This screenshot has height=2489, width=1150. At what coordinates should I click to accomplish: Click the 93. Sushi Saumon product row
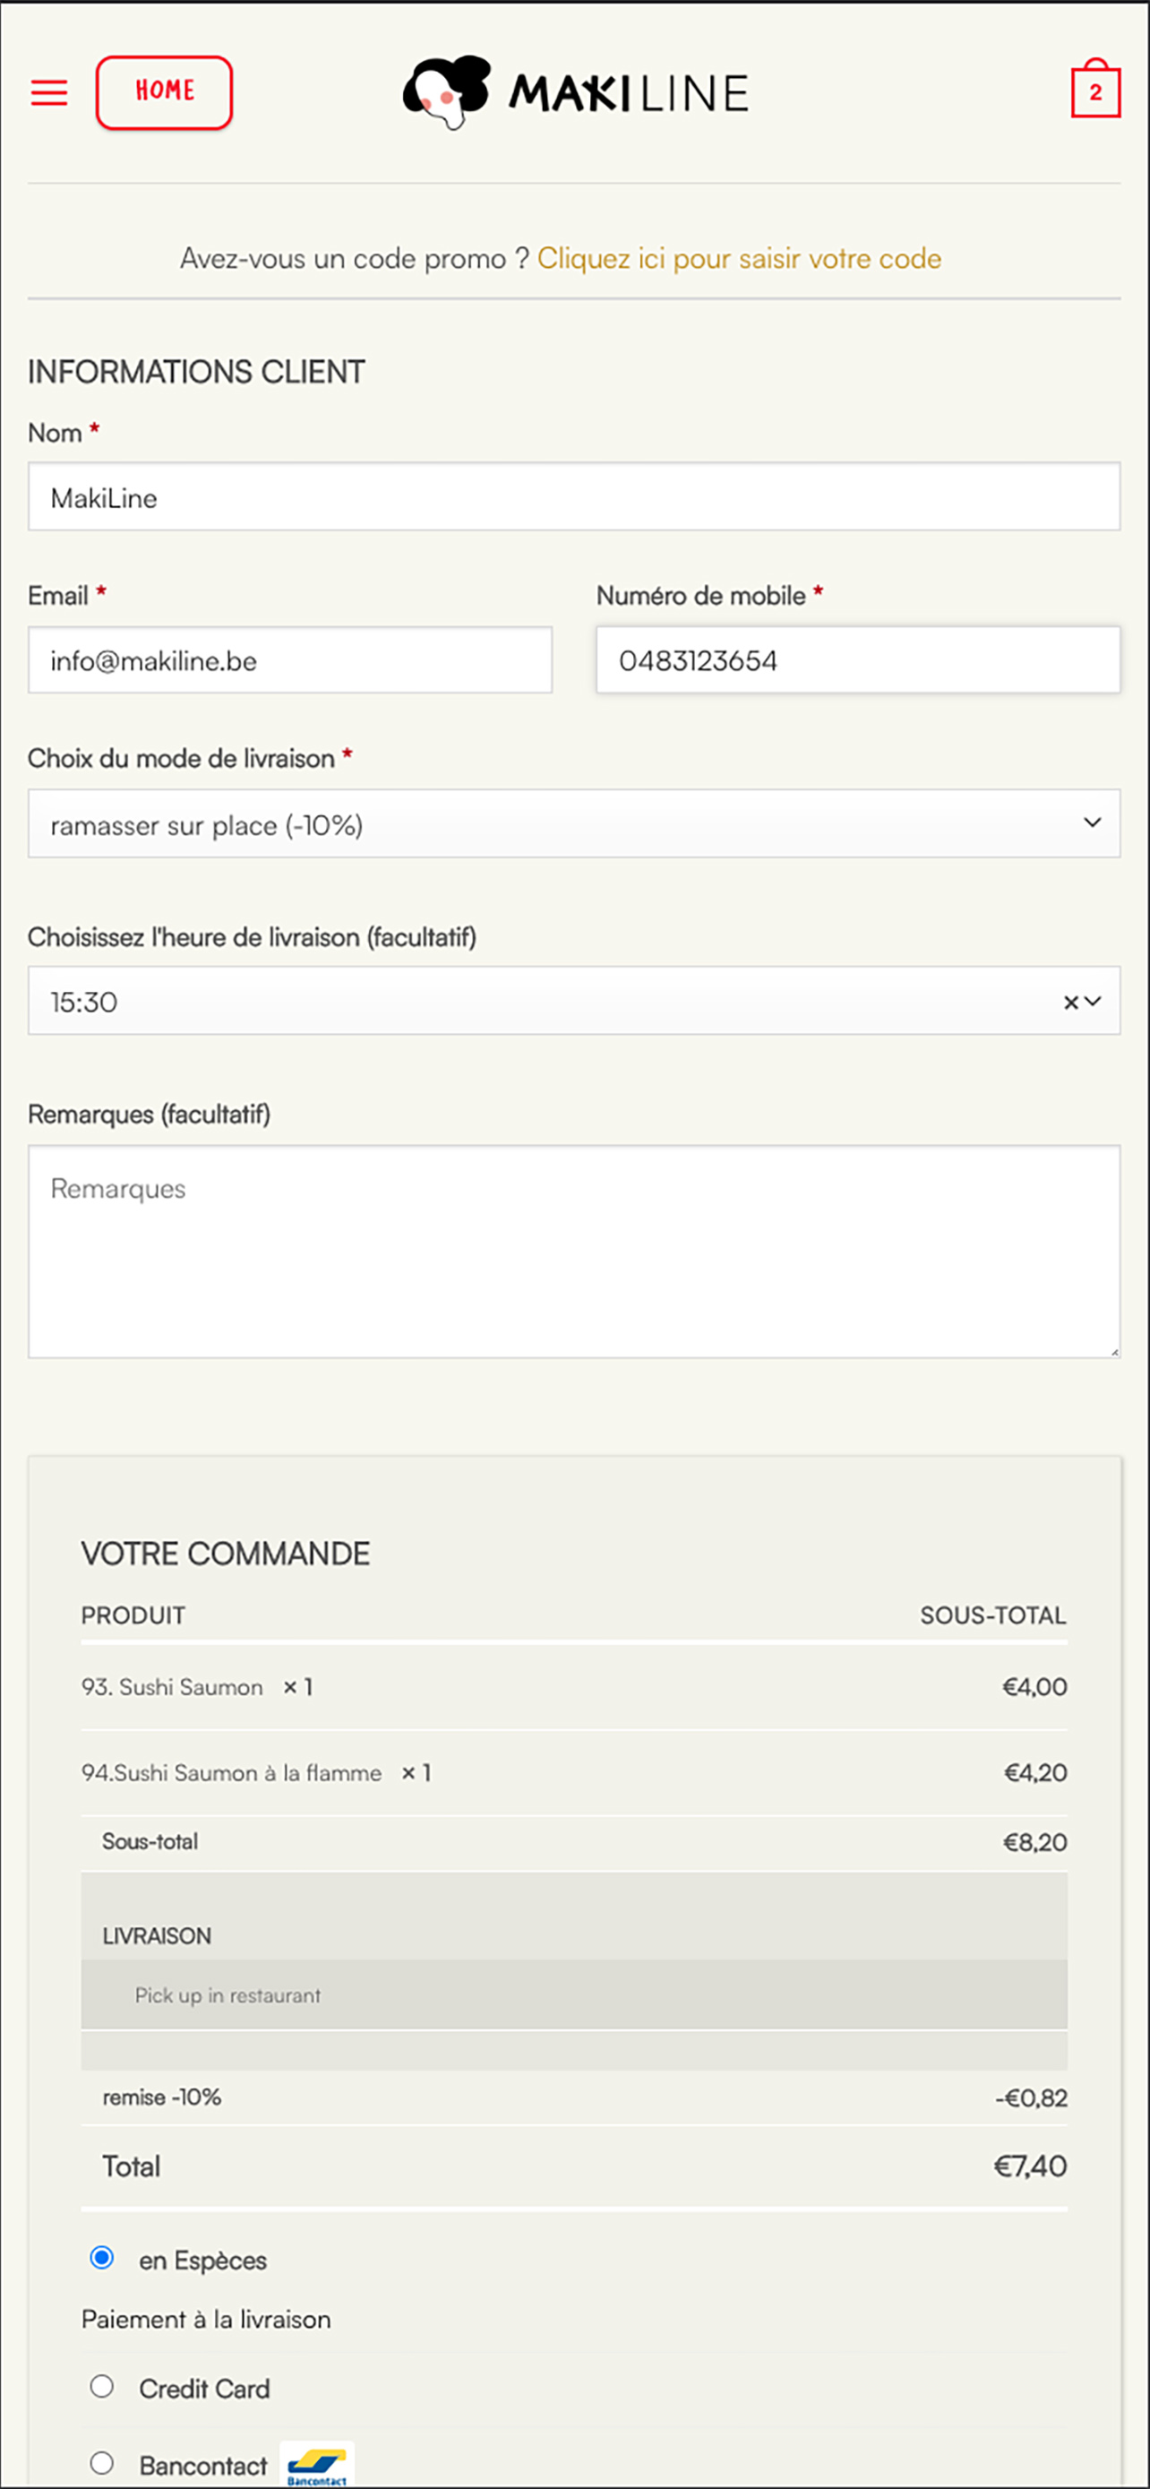tap(573, 1687)
